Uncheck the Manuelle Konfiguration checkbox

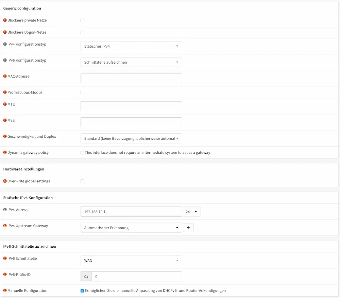coord(82,291)
